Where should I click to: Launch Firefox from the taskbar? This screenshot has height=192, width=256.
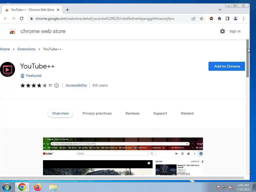click(38, 187)
